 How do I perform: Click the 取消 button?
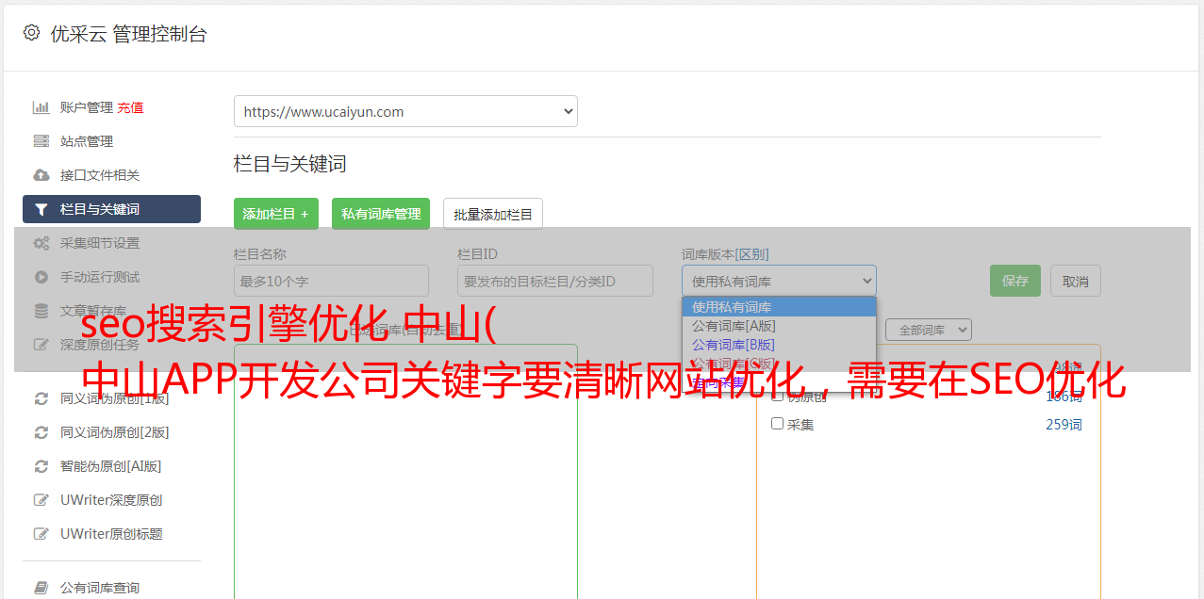[1076, 281]
